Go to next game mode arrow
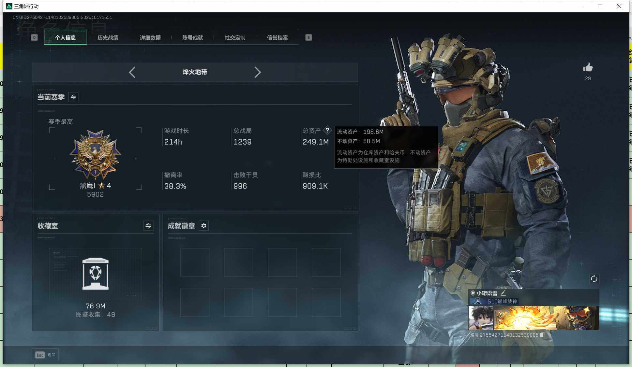The width and height of the screenshot is (632, 367). pos(258,72)
